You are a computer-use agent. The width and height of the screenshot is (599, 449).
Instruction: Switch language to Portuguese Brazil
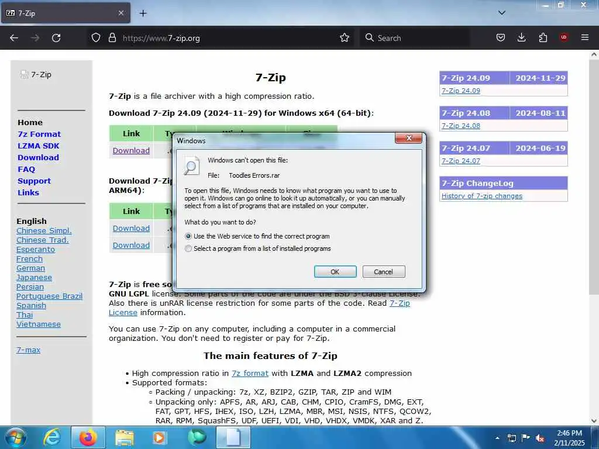(x=49, y=296)
